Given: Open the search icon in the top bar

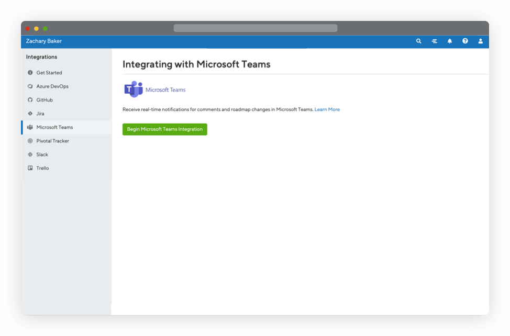Looking at the screenshot, I should (418, 41).
